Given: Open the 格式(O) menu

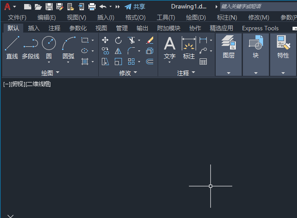Looking at the screenshot, I should click(135, 17).
